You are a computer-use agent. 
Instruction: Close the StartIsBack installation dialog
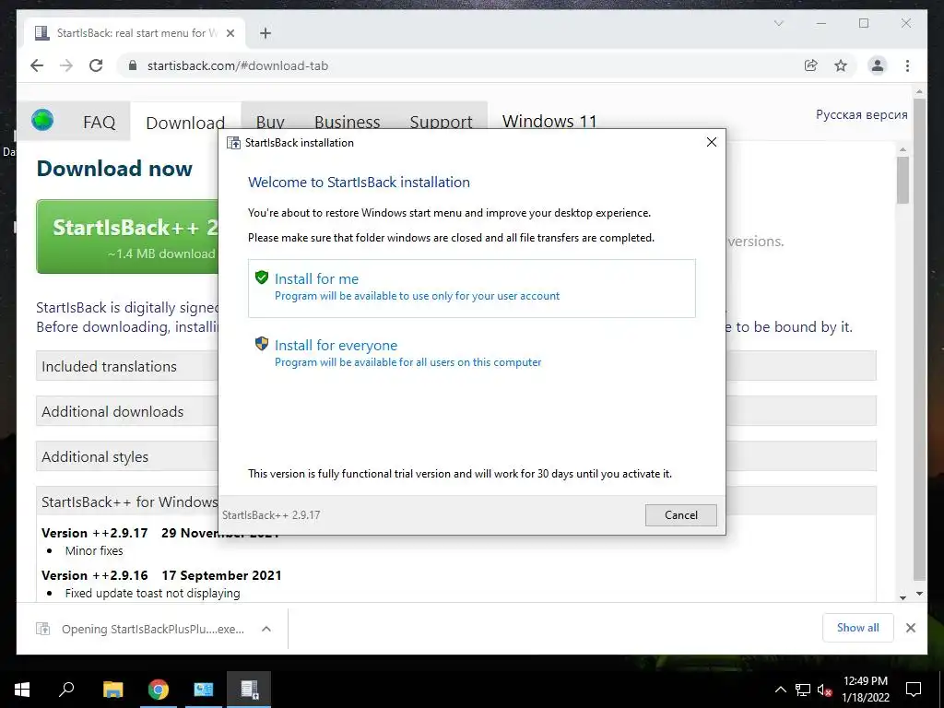[x=711, y=142]
